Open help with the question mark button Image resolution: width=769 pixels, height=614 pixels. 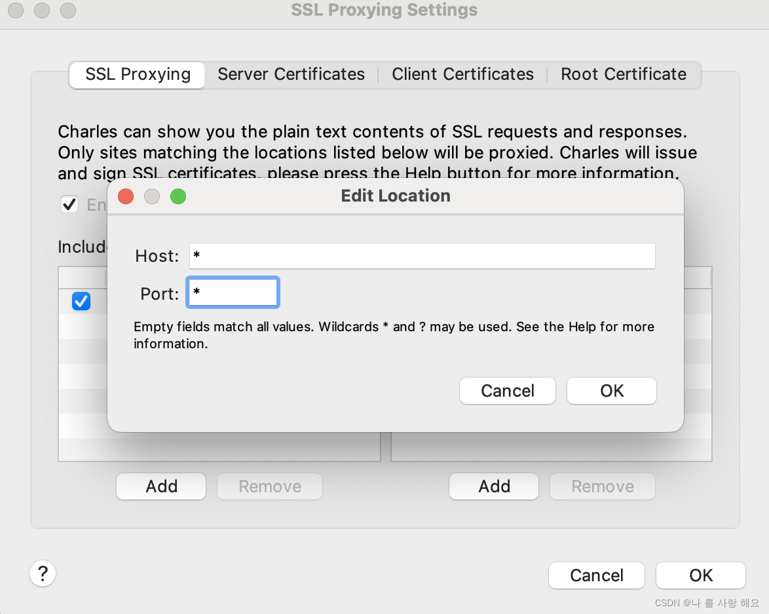coord(43,573)
